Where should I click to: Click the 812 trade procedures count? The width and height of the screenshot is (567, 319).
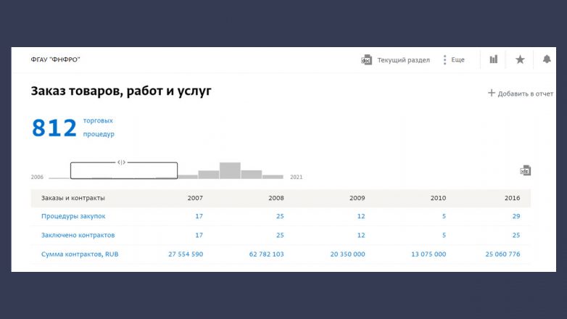(x=54, y=128)
